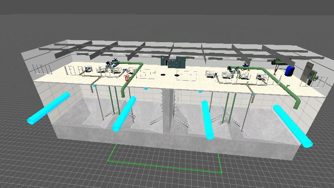Click the right black floor hatch hole
334x188 pixels.
click(177, 75)
